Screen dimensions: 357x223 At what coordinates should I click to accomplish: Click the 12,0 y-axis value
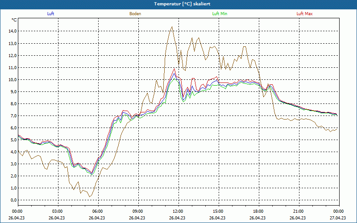[x=13, y=55]
